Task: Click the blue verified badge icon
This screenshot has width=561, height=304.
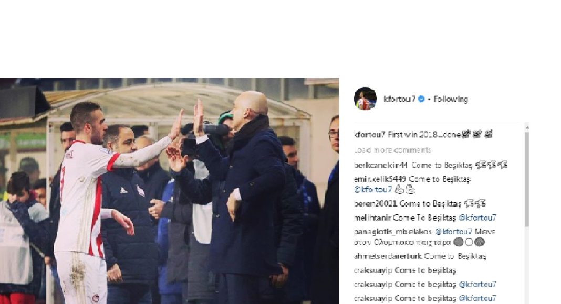Action: (x=421, y=99)
